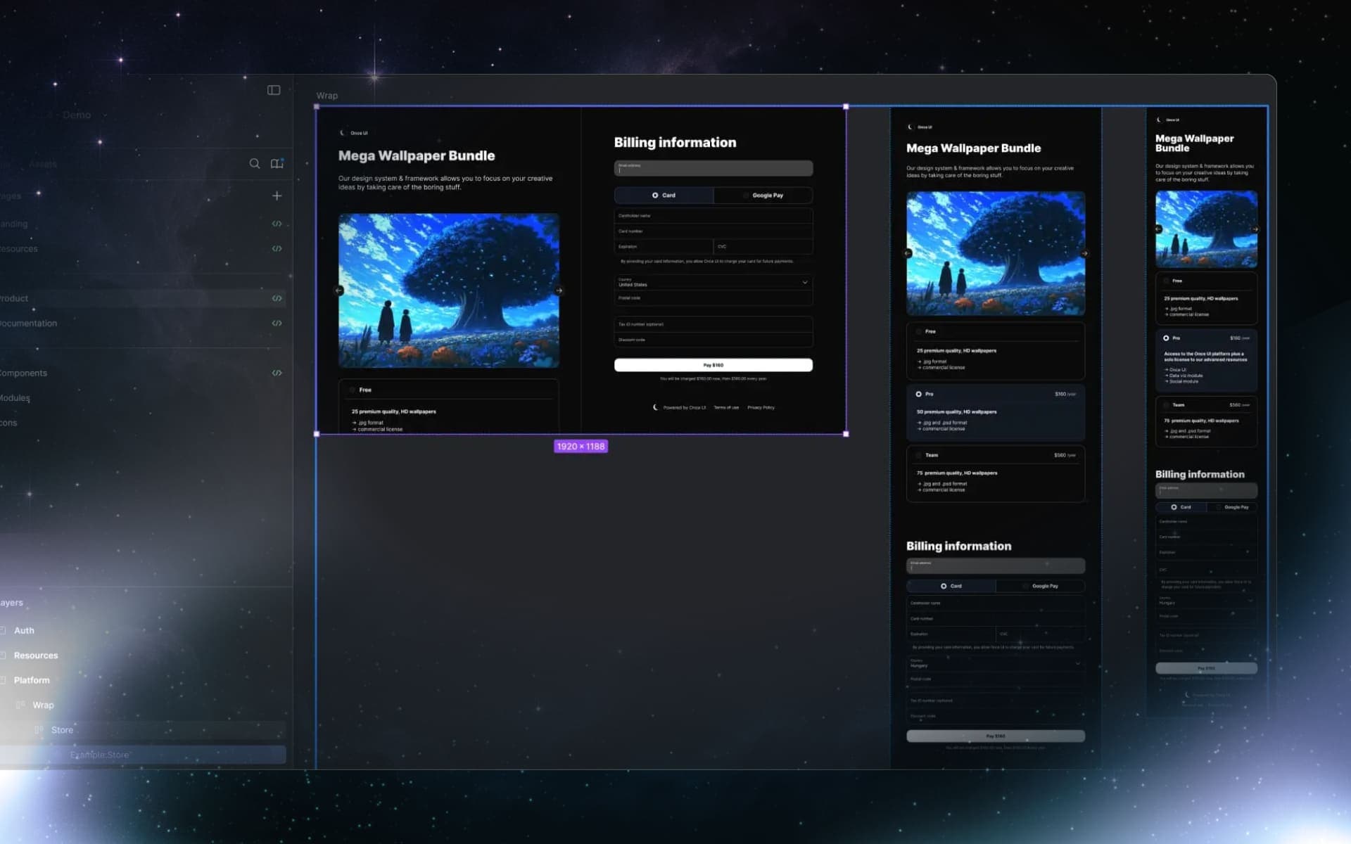Show previous image in middle frame carousel
Image resolution: width=1351 pixels, height=844 pixels.
point(908,253)
